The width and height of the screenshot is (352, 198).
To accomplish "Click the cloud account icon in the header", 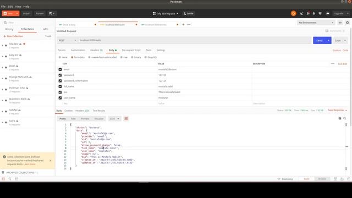I will pos(328,13).
